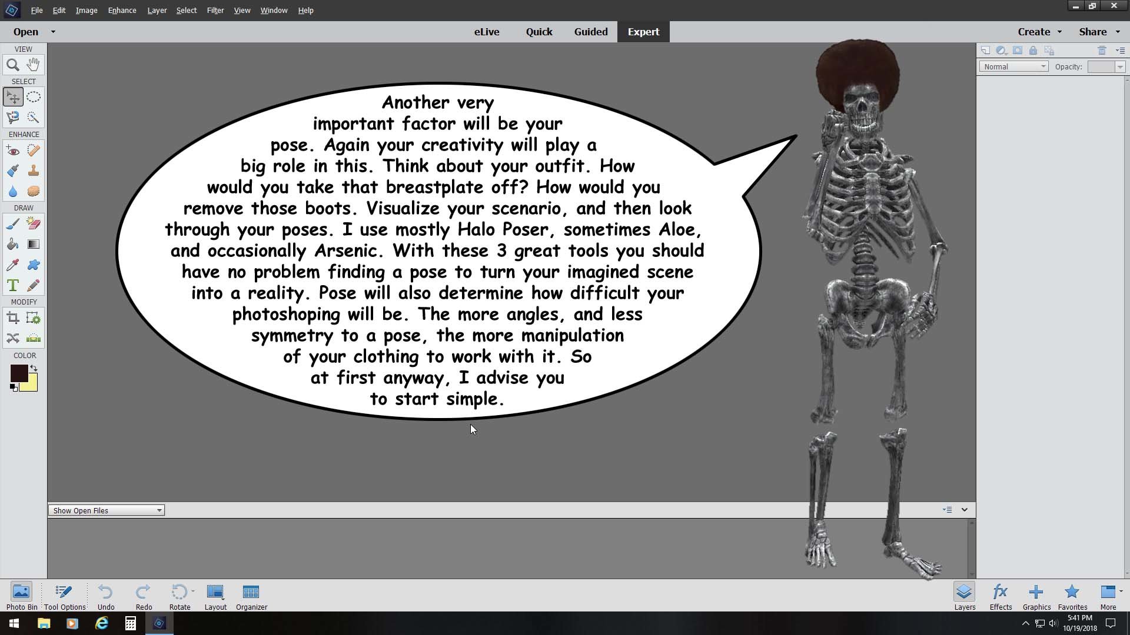This screenshot has width=1130, height=635.
Task: Select the Eraser tool
Action: (34, 224)
